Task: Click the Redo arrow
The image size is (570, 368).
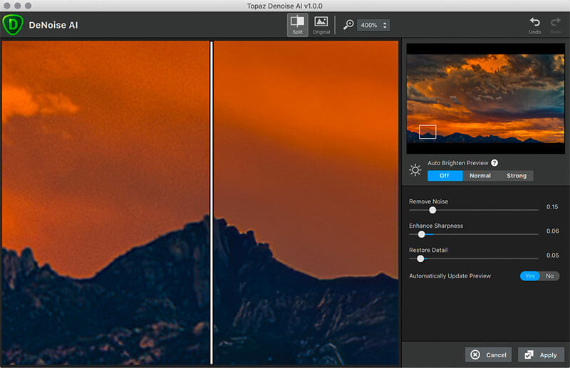Action: [556, 24]
